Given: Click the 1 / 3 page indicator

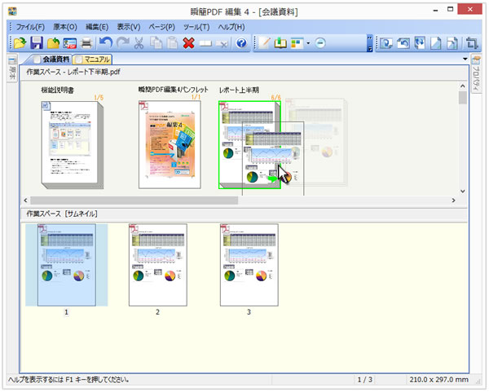Looking at the screenshot, I should tap(364, 380).
